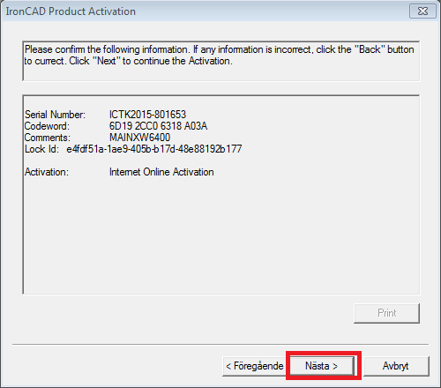Select Internet Online Activation text
This screenshot has height=388, width=441.
pyautogui.click(x=161, y=172)
